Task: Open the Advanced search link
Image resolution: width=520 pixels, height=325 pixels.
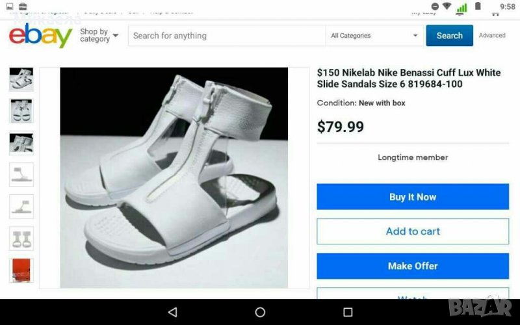Action: point(492,36)
